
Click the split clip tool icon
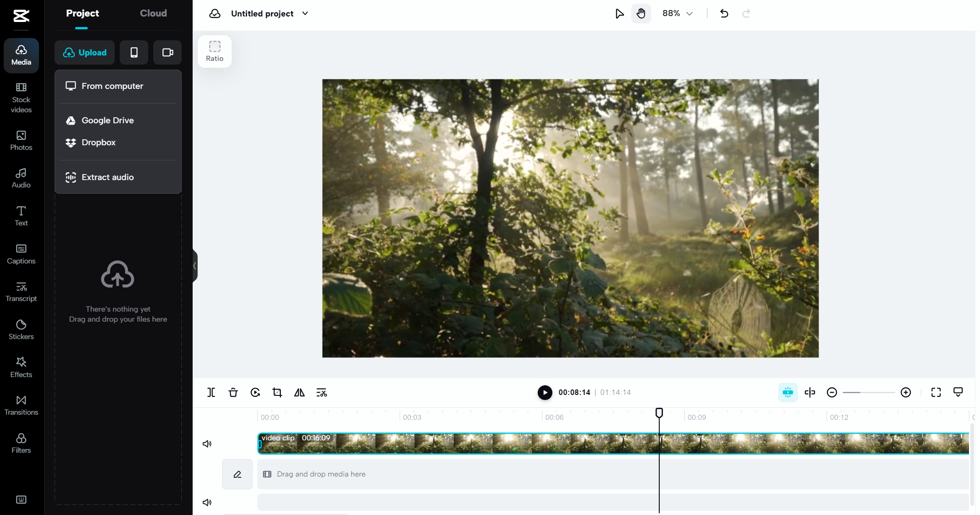(x=211, y=392)
